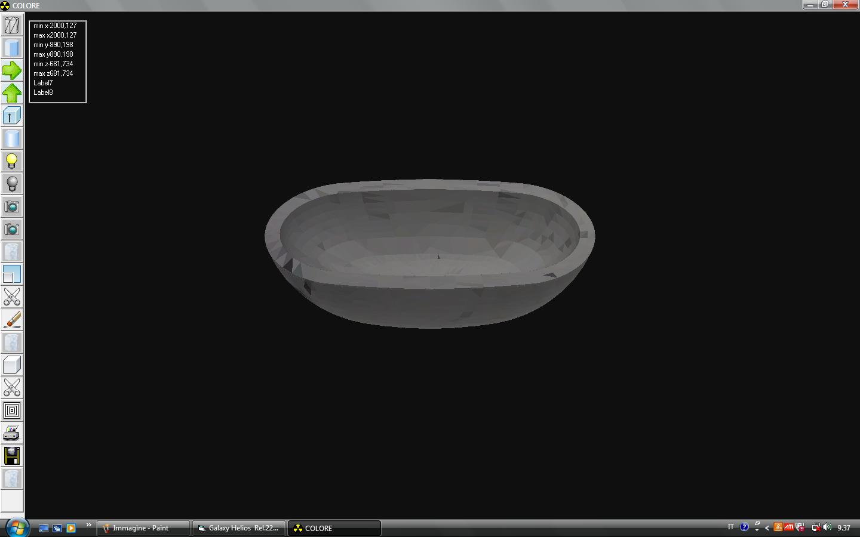Click the IT language indicator

click(730, 527)
